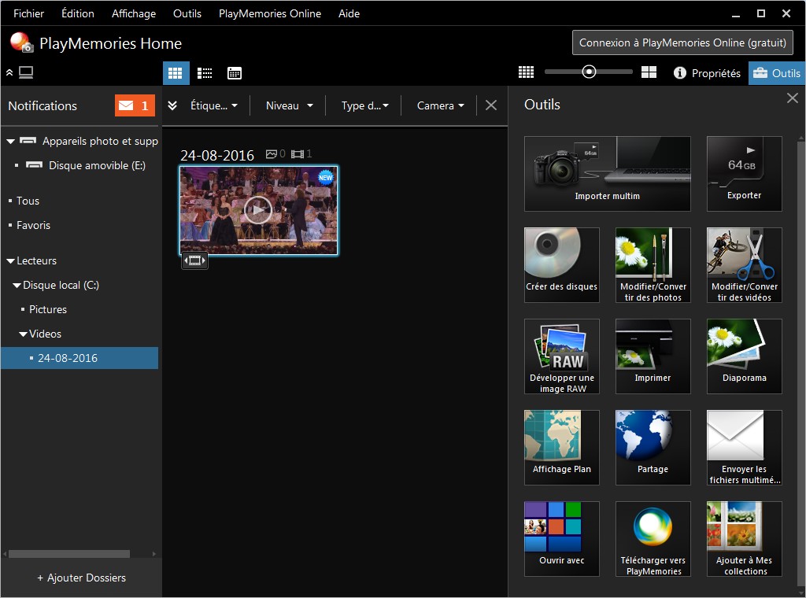Switch to calendar view
This screenshot has height=598, width=806.
[x=235, y=73]
